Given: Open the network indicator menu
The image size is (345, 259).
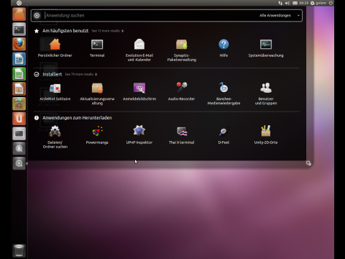Looking at the screenshot, I should 280,3.
